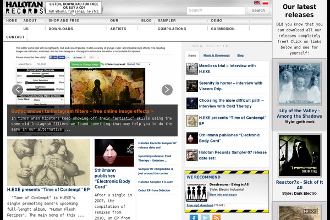This screenshot has height=220, width=330.
Task: Switch to the Blog tab in sidebar
Action: (x=240, y=56)
